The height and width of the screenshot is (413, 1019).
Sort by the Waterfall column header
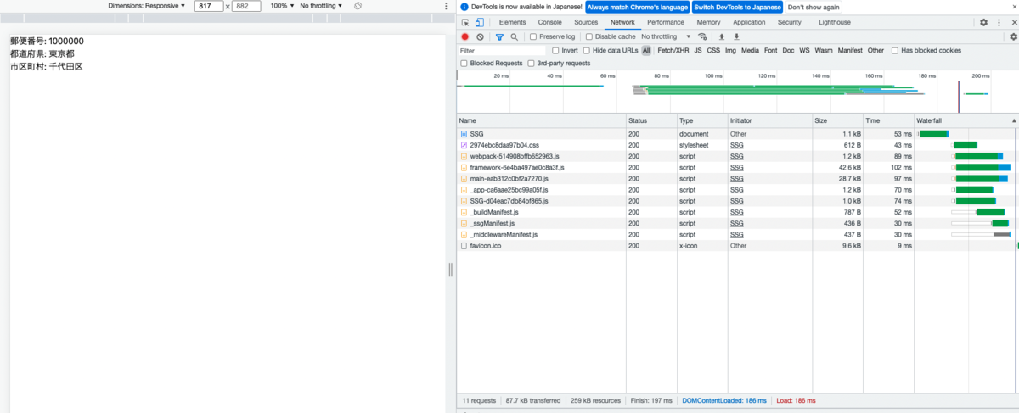966,120
